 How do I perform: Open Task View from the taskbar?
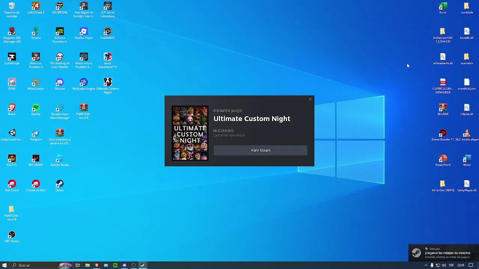tap(78, 265)
